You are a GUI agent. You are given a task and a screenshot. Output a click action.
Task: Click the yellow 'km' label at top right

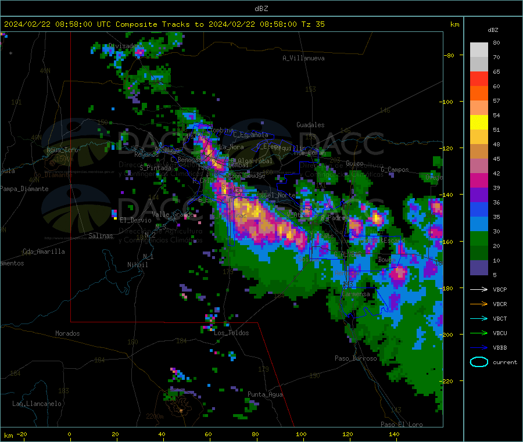[454, 24]
